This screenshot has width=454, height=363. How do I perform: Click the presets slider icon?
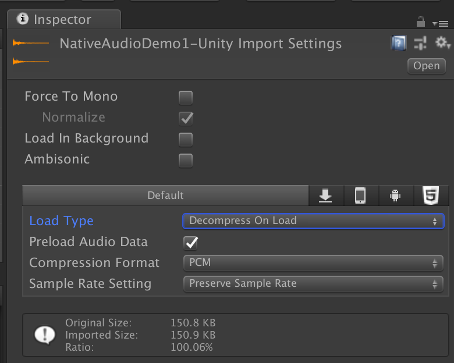tap(420, 43)
